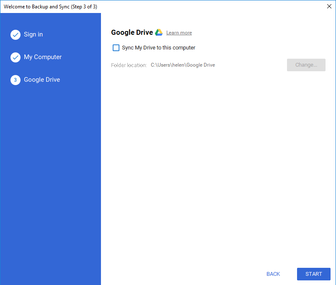Go back with the BACK button

pos(273,274)
